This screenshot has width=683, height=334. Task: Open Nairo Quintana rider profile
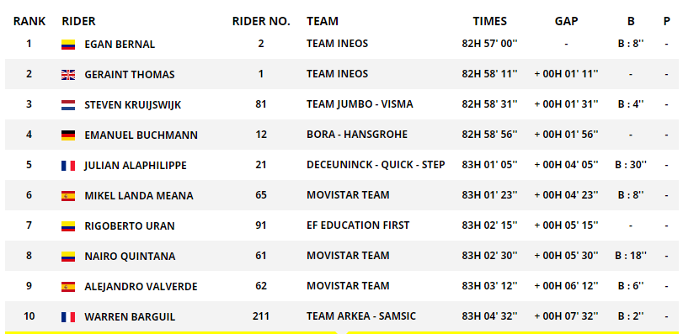pos(130,257)
